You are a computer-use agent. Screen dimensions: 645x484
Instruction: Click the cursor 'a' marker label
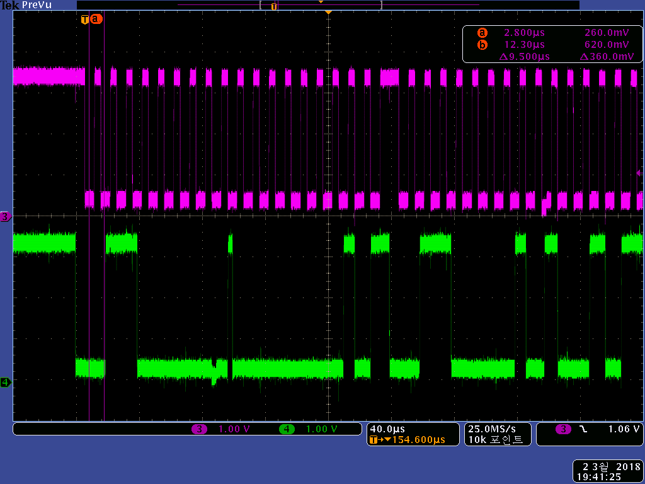(x=96, y=19)
